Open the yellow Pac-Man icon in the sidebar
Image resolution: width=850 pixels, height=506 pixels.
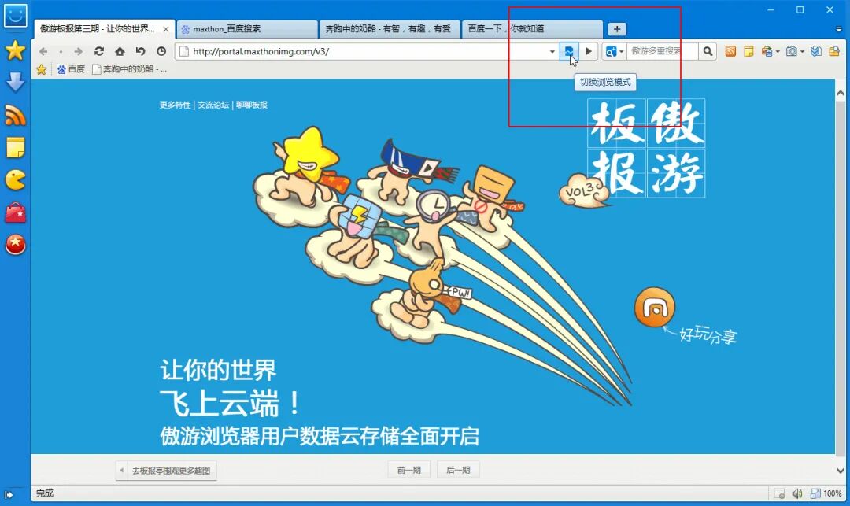click(15, 180)
